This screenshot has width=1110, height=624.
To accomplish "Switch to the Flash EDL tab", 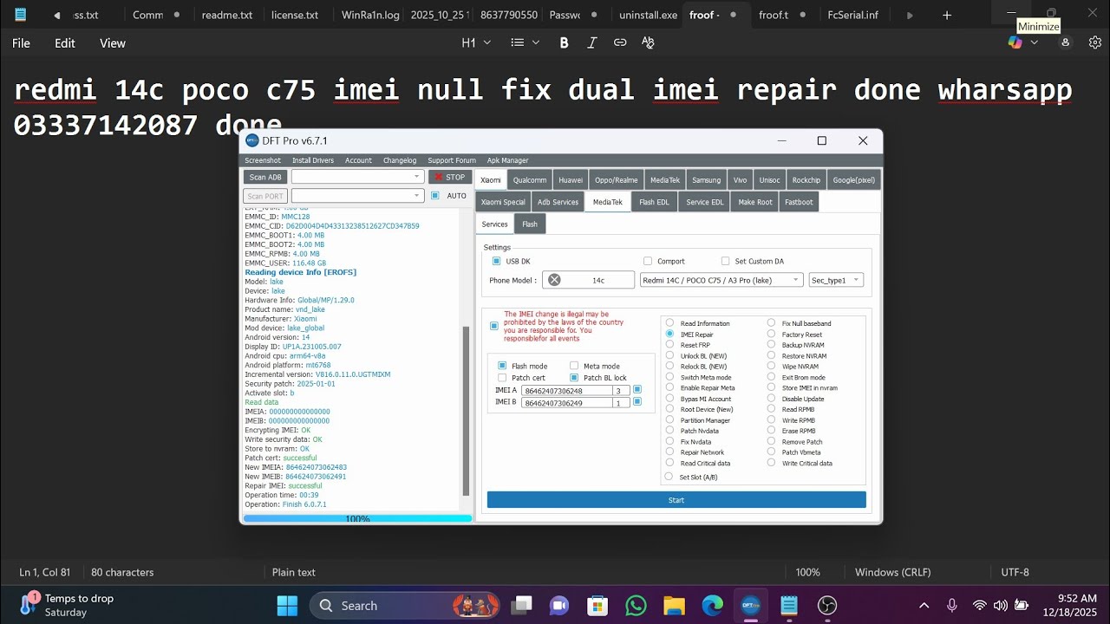I will click(654, 202).
